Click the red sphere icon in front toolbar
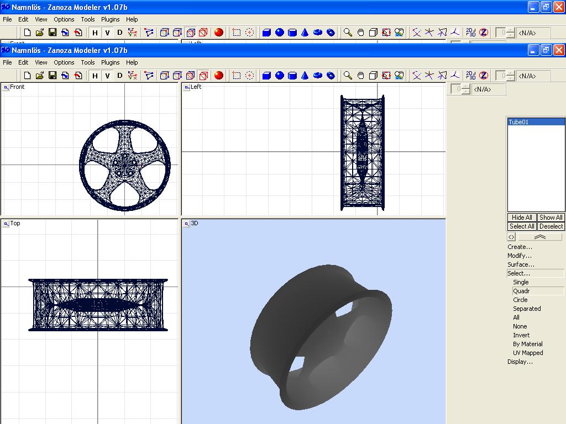 click(x=219, y=76)
